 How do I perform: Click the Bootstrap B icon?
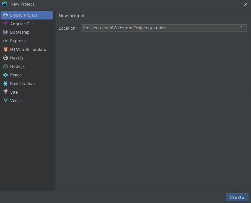6,32
